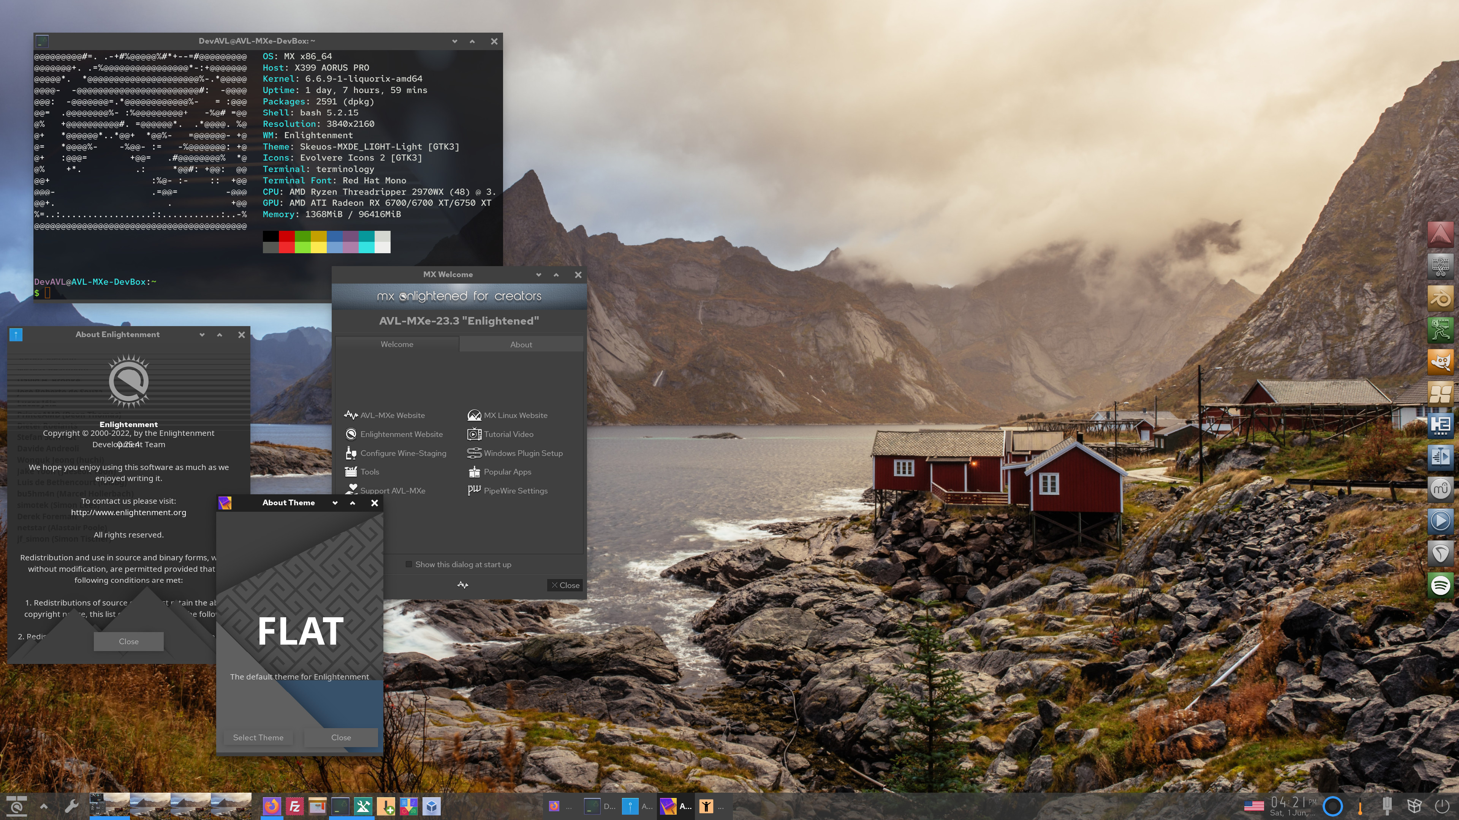Open the Enlightenment start menu in taskbar
Screen dimensions: 1459x820
16,806
